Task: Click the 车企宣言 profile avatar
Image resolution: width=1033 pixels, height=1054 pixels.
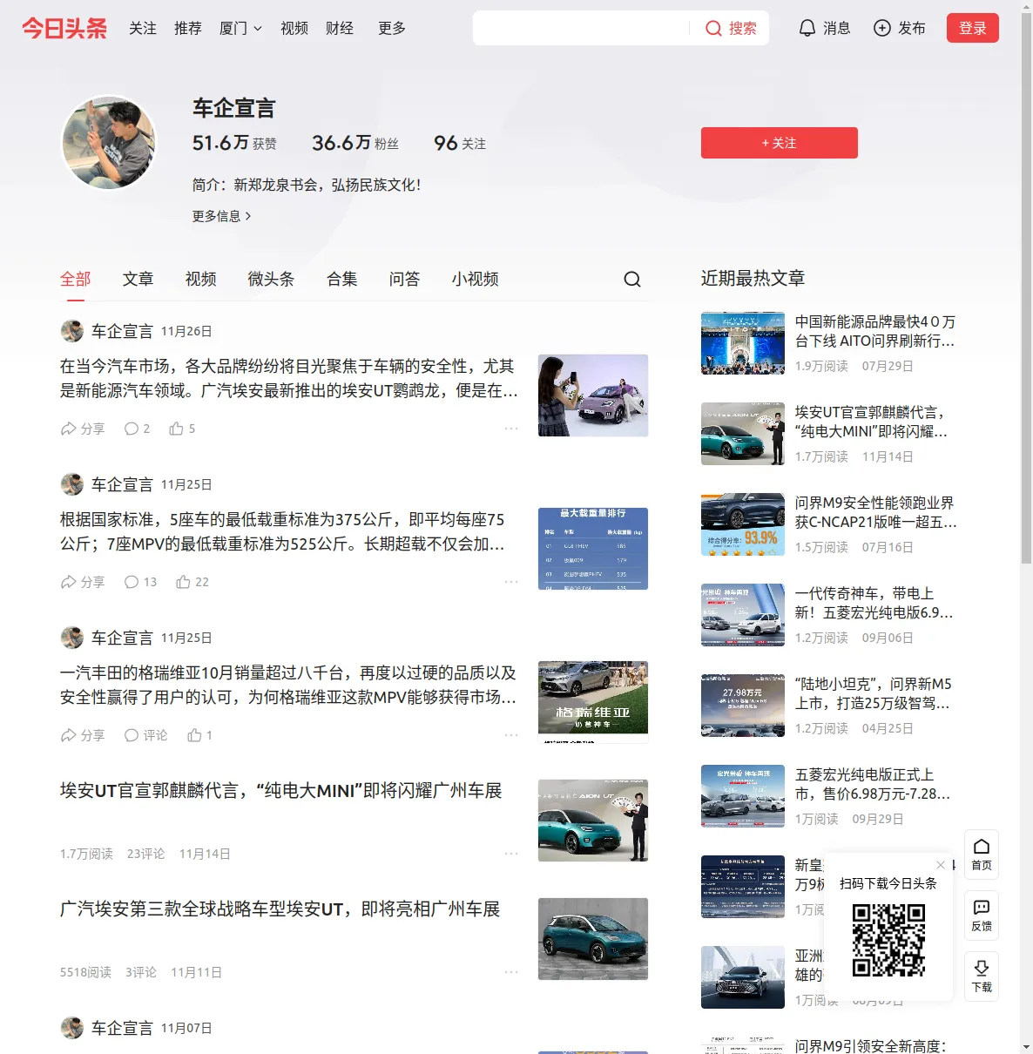Action: (109, 143)
